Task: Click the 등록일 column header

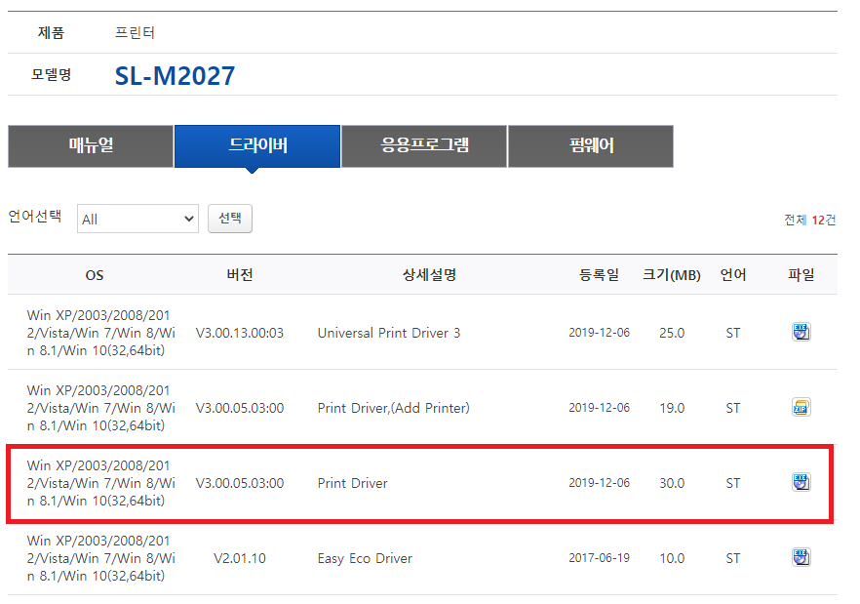Action: click(x=599, y=274)
